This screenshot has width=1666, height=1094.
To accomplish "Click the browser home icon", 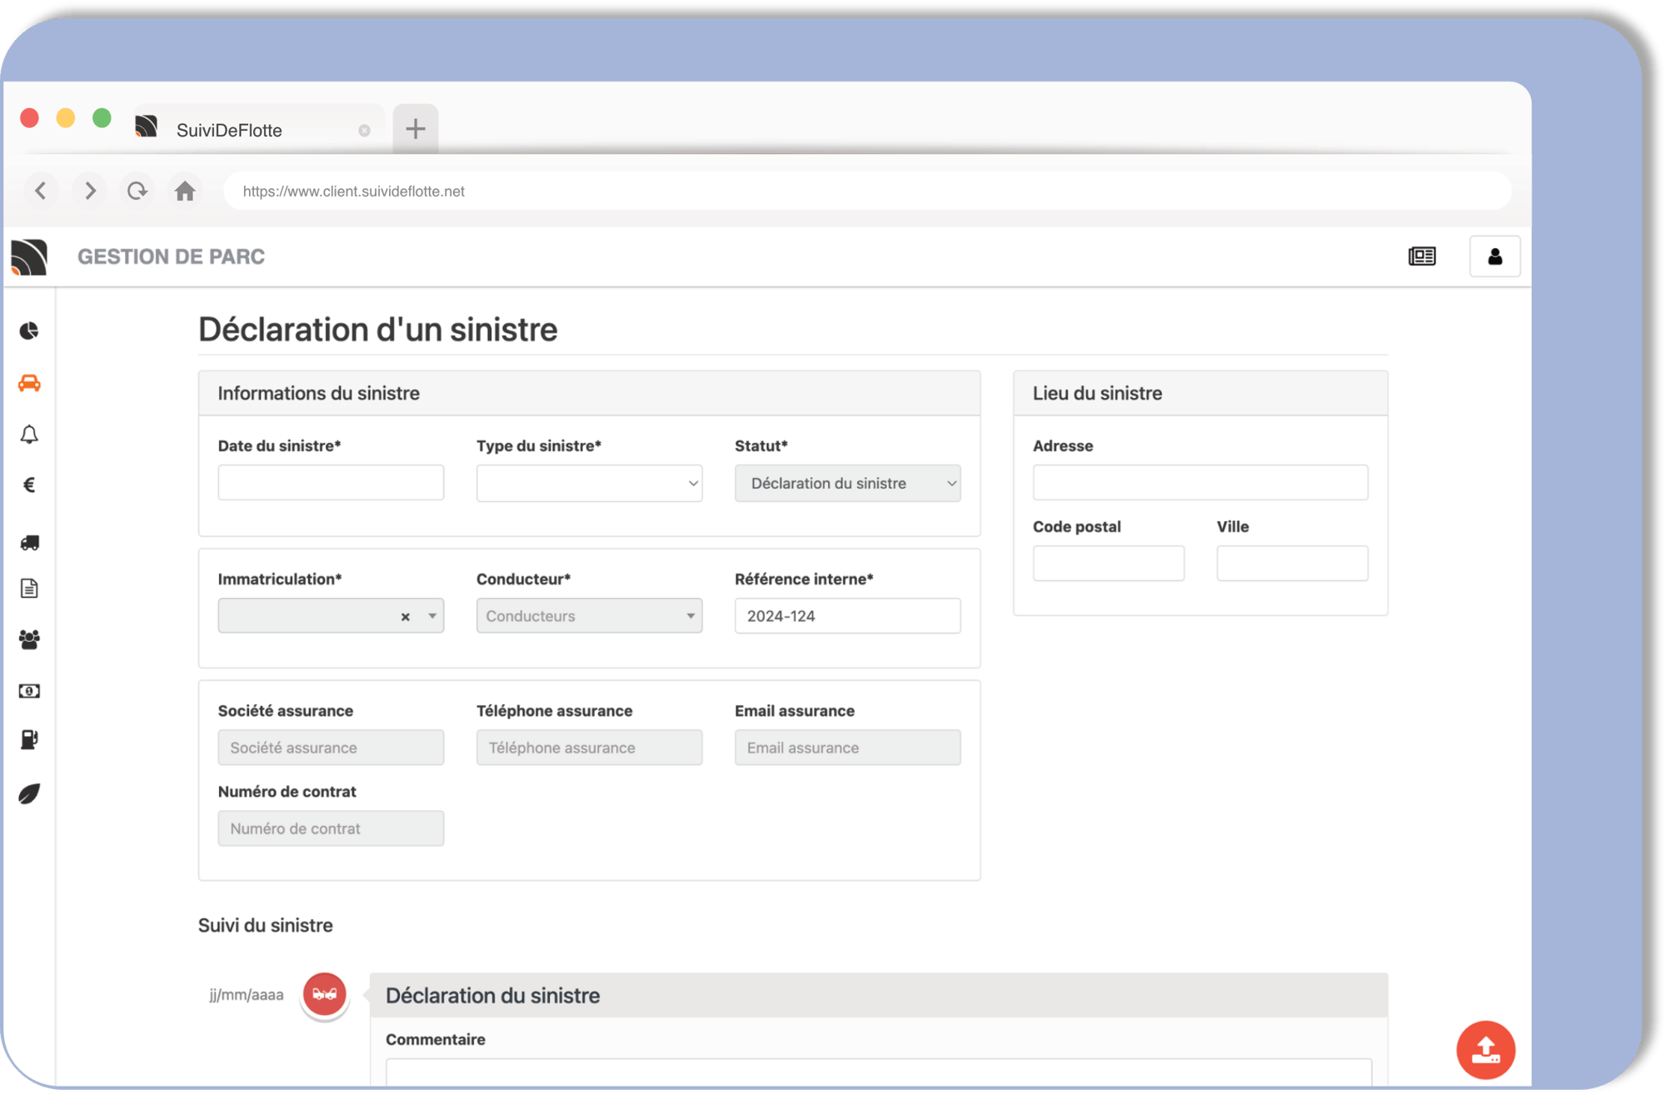I will 185,191.
